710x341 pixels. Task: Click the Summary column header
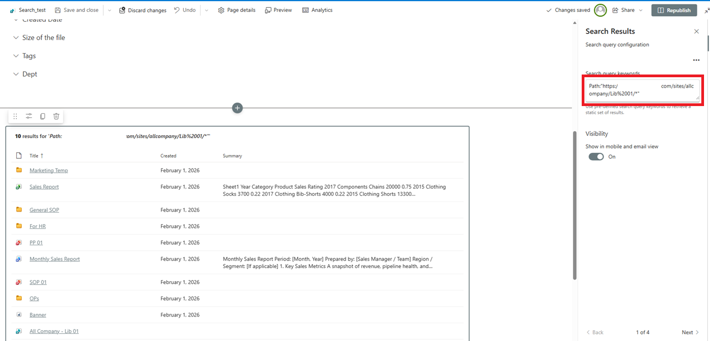[232, 156]
